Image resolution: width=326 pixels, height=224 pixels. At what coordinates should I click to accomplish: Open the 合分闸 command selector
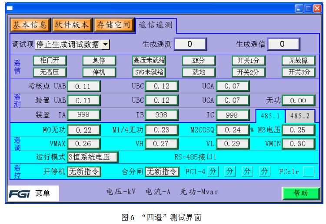tap(161, 172)
